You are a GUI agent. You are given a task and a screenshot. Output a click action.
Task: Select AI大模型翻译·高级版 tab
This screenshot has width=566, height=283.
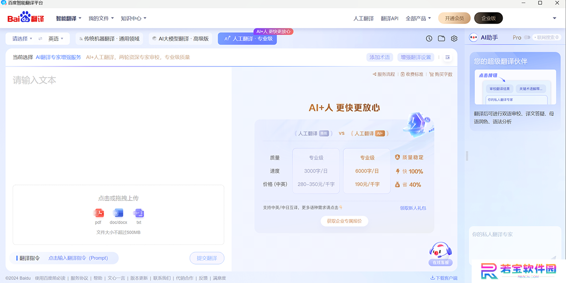pos(180,39)
